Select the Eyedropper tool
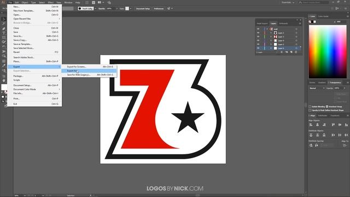The width and height of the screenshot is (350, 197). [x=4, y=66]
